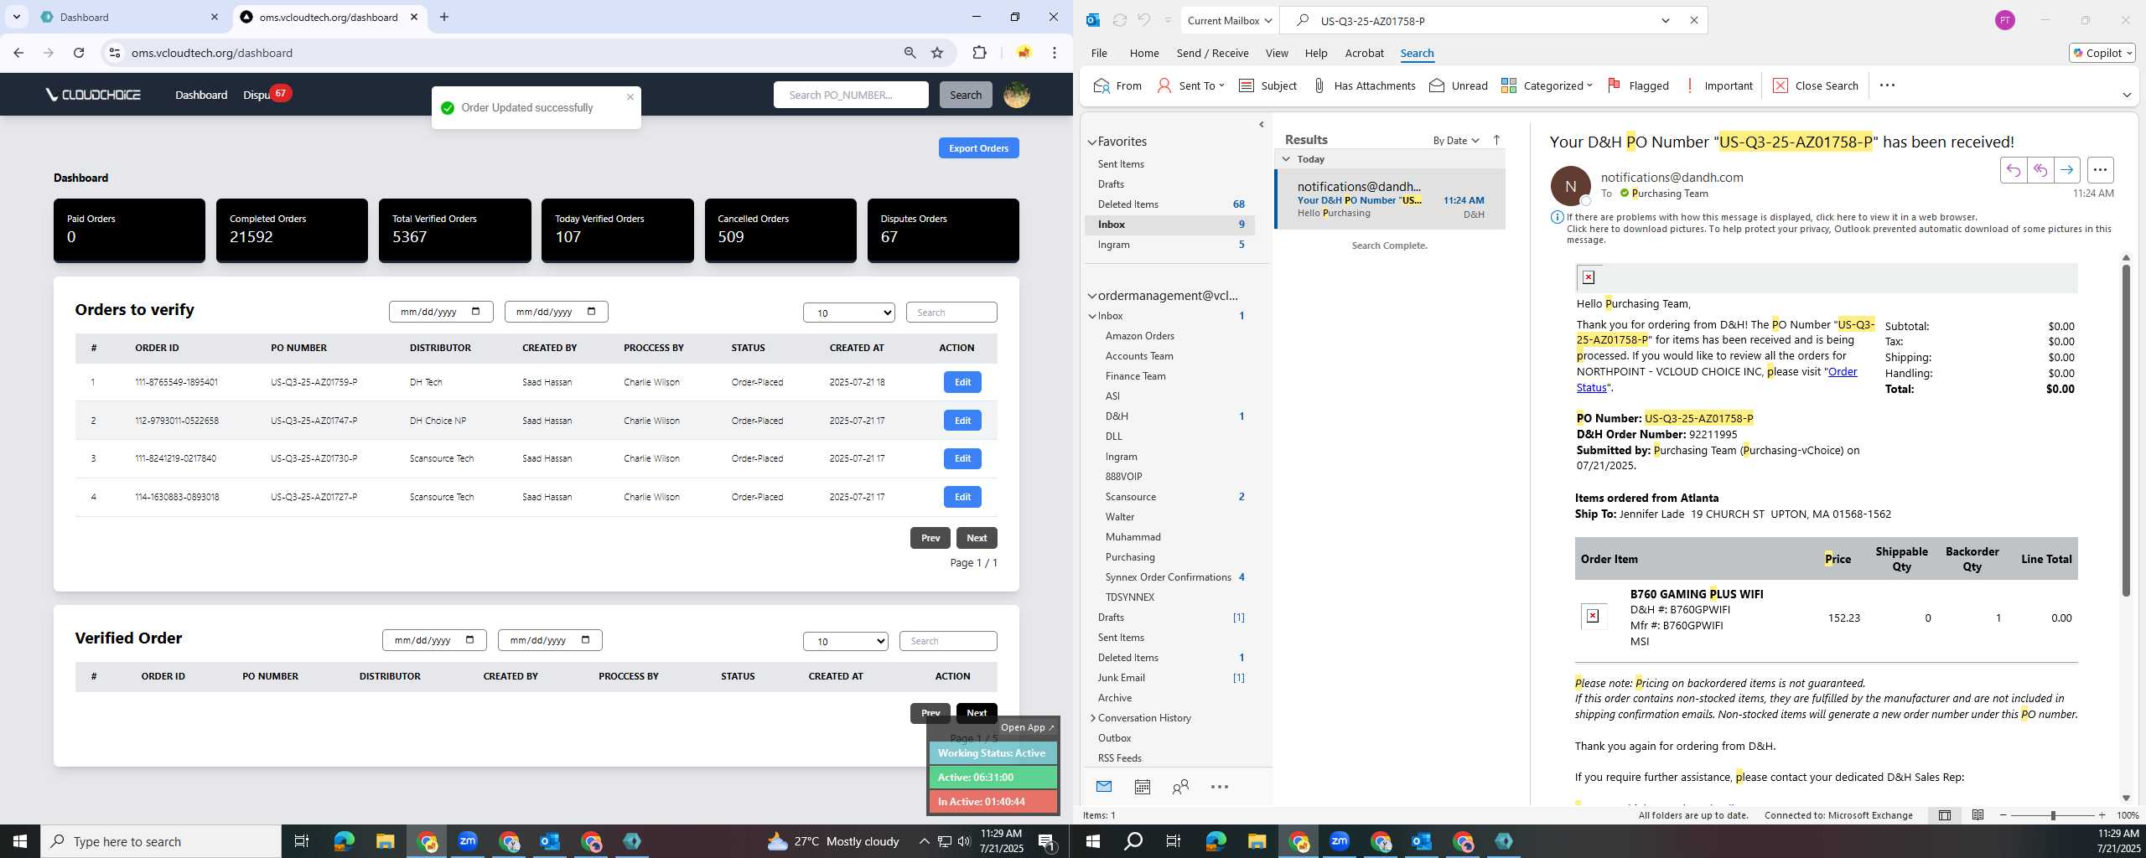Open Verified Order page-size dropdown
This screenshot has height=858, width=2146.
click(x=845, y=641)
